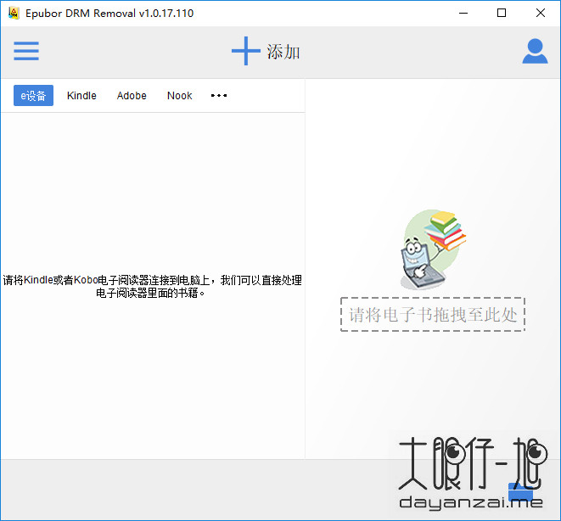Image resolution: width=561 pixels, height=521 pixels.
Task: Open the hamburger menu
Action: 26,51
